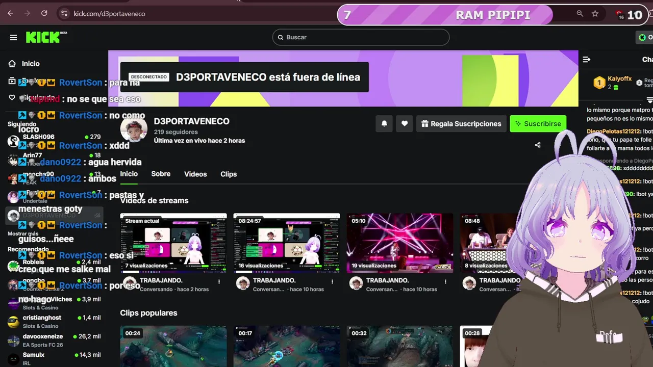Open cristianghost channel in sidebar
The height and width of the screenshot is (367, 653).
tap(54, 321)
